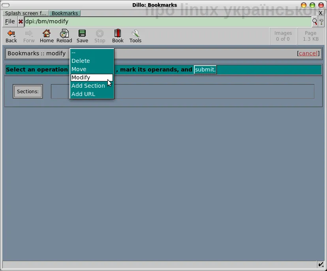Click the orange title bar button

304,5
